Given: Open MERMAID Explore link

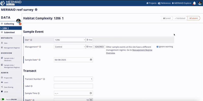Looking at the screenshot, I should (182, 3).
